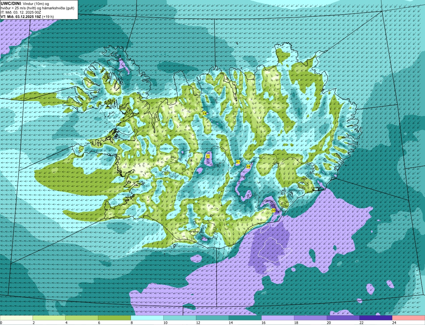This screenshot has height=325, width=425.
Task: Click the legend tick value 12
Action: tap(198, 323)
